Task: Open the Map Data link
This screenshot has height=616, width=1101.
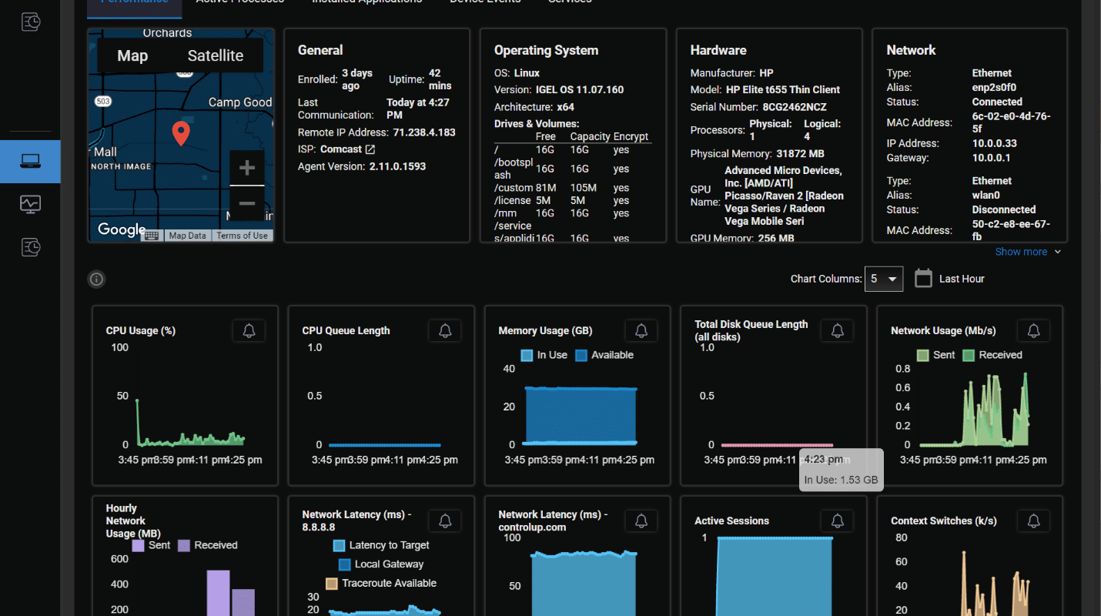Action: pyautogui.click(x=187, y=236)
